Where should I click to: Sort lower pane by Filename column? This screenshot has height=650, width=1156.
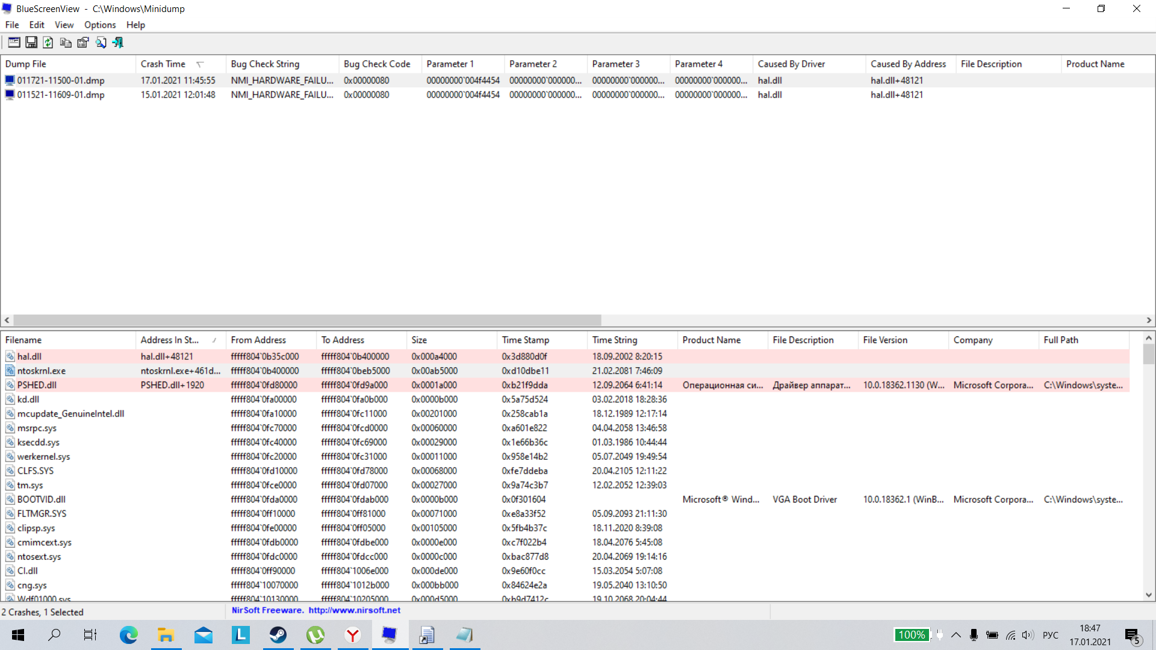pos(68,340)
